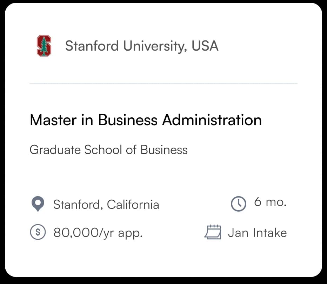Image resolution: width=327 pixels, height=284 pixels.
Task: Open the Master in Business Administration title
Action: click(x=146, y=120)
